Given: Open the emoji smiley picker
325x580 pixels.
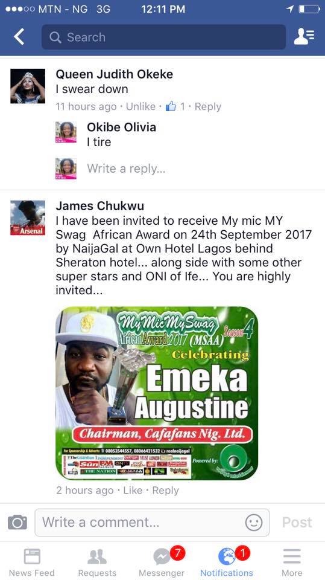Looking at the screenshot, I should click(x=254, y=523).
